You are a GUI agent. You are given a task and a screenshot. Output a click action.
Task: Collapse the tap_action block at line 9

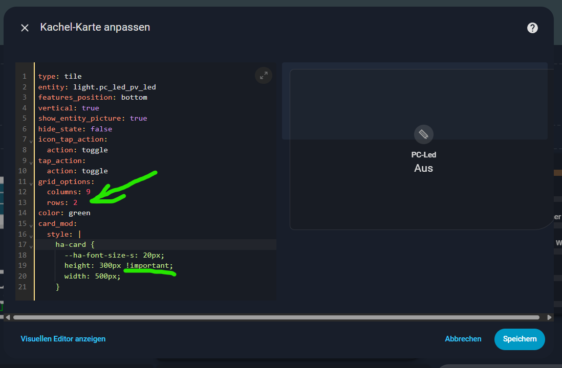pyautogui.click(x=31, y=162)
